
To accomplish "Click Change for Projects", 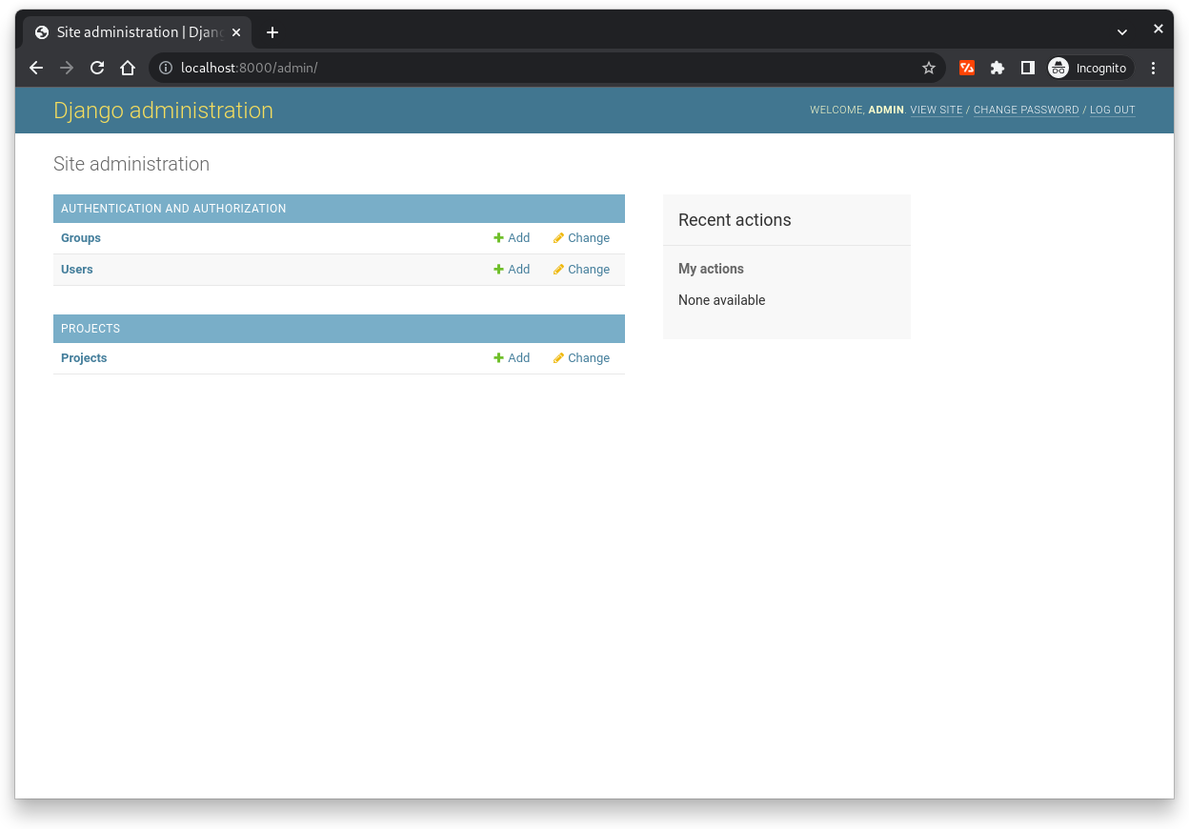I will [x=581, y=358].
